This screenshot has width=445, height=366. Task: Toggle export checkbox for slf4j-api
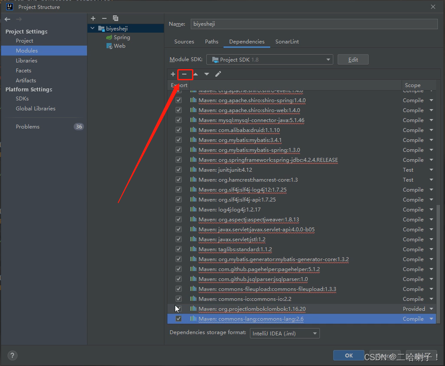click(179, 199)
